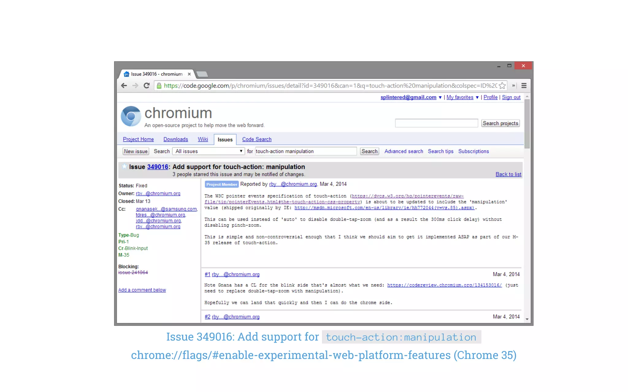Click the touch-action manipulation search field
Image resolution: width=628 pixels, height=392 pixels.
[x=306, y=151]
